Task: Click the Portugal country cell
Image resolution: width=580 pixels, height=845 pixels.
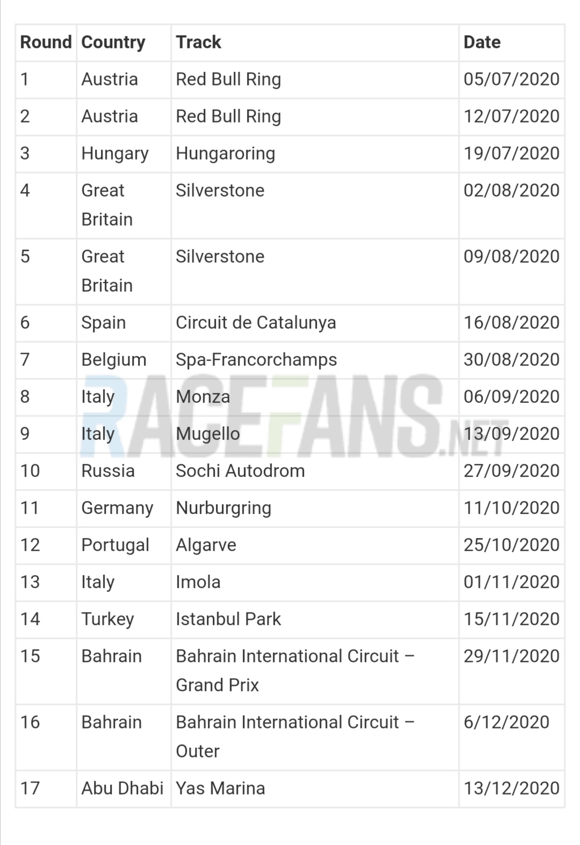Action: [124, 545]
